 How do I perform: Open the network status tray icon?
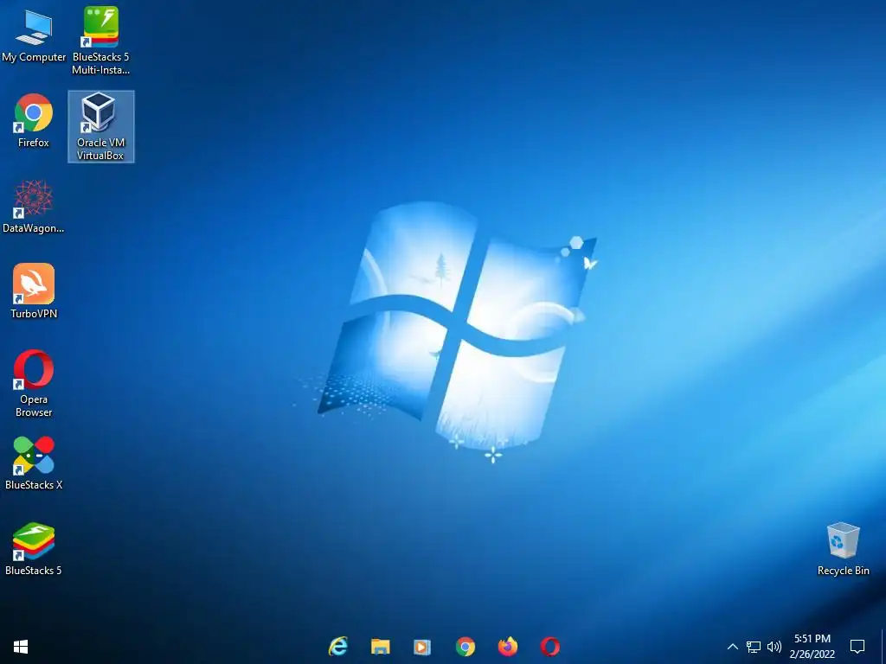[x=754, y=647]
